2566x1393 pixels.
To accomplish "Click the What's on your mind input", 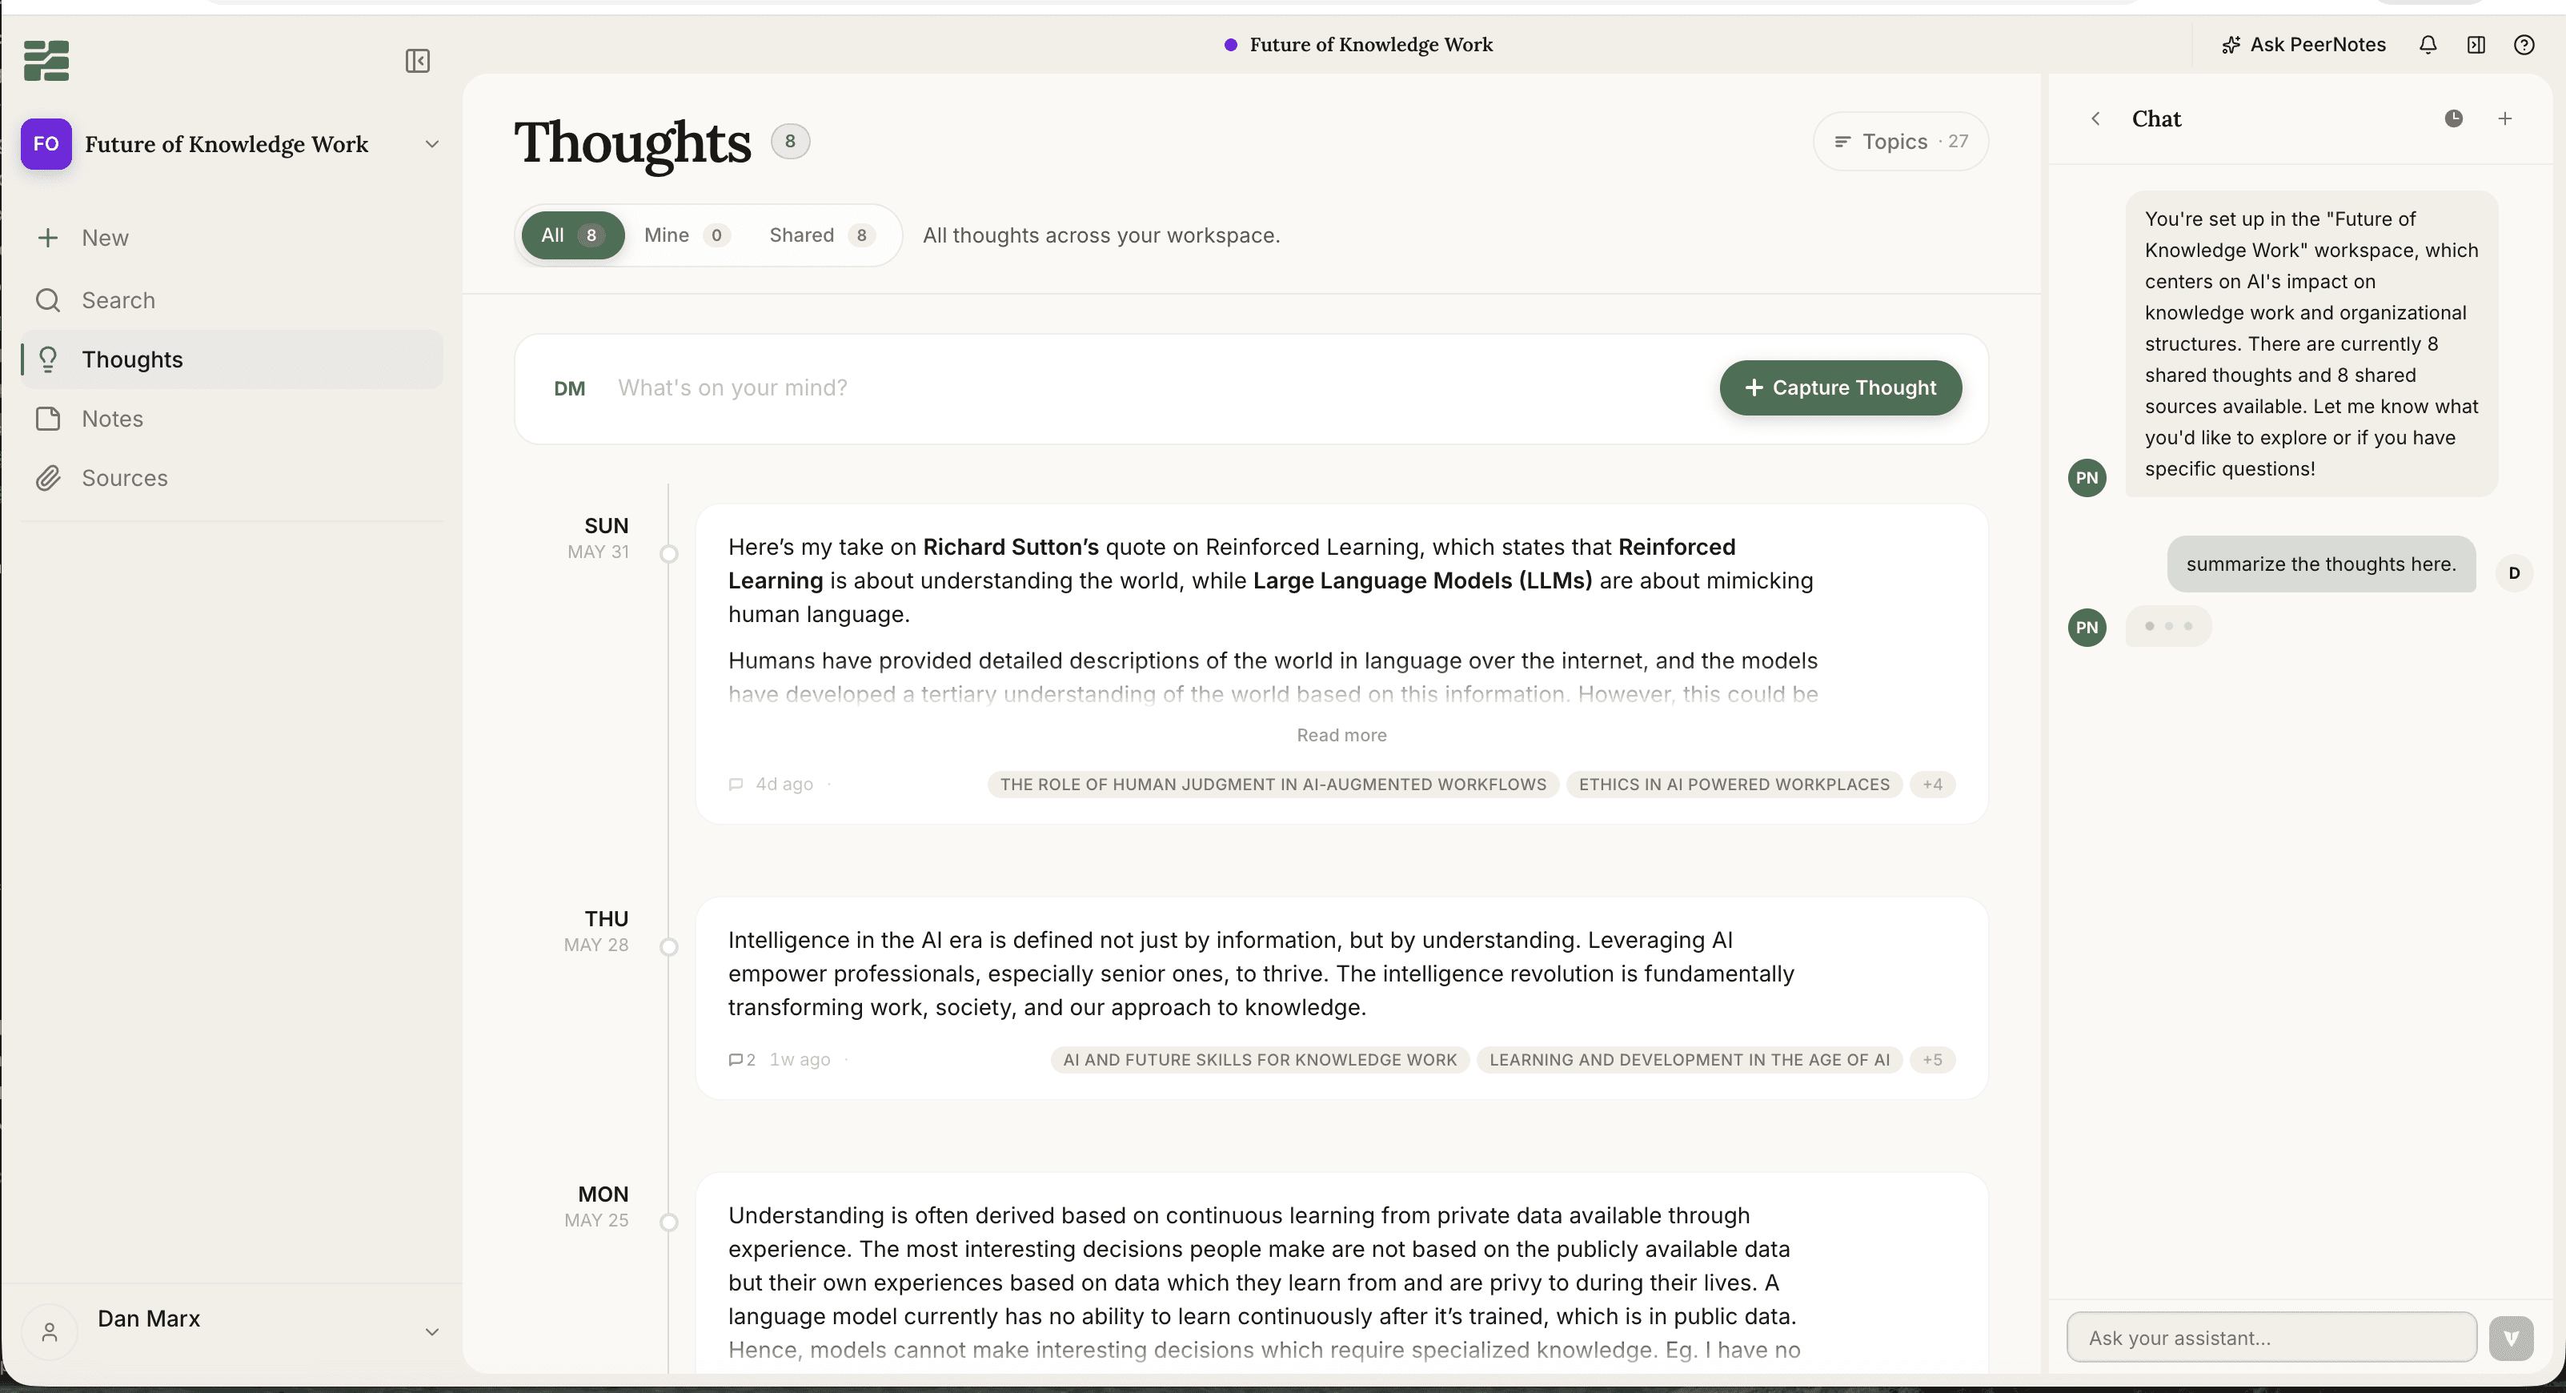I will point(1156,387).
